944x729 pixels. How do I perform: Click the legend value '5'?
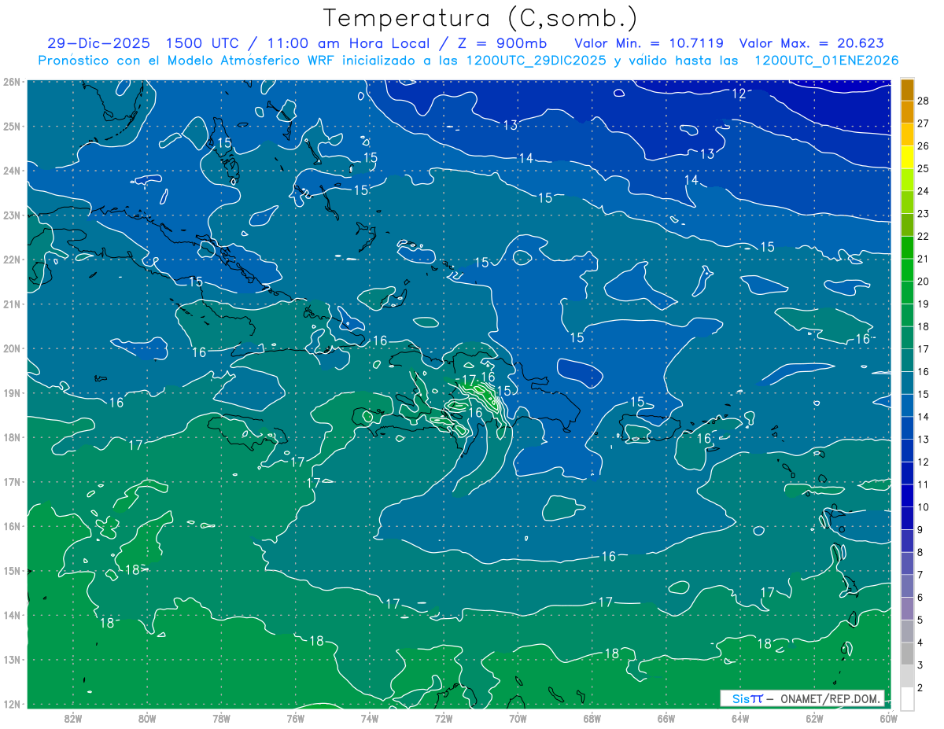920,620
